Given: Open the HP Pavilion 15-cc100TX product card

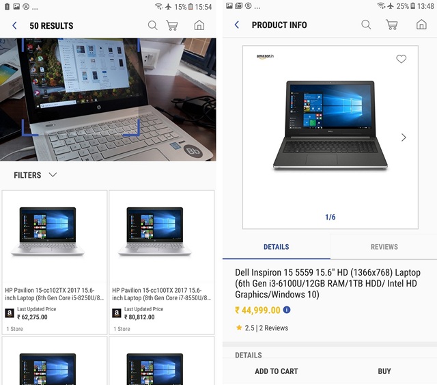Looking at the screenshot, I should [162, 263].
